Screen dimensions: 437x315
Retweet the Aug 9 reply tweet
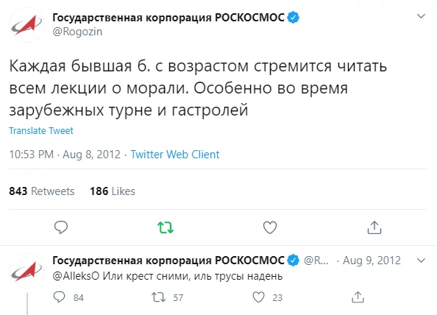[x=159, y=297]
